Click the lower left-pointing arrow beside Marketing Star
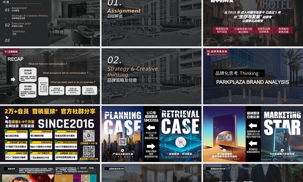The image size is (303, 182). pos(252,143)
